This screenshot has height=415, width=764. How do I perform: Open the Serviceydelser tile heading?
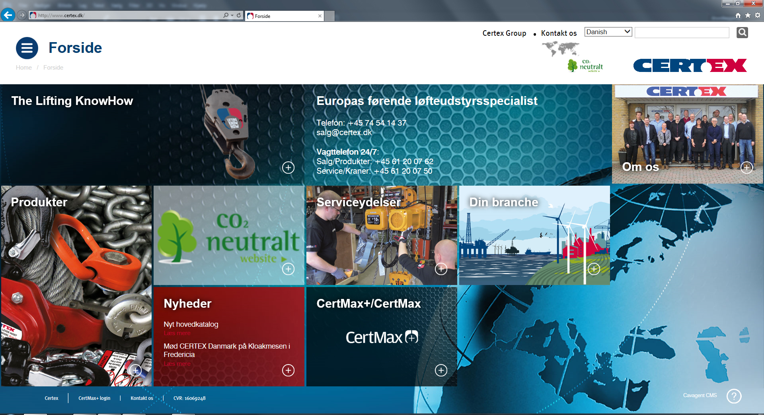pos(359,202)
